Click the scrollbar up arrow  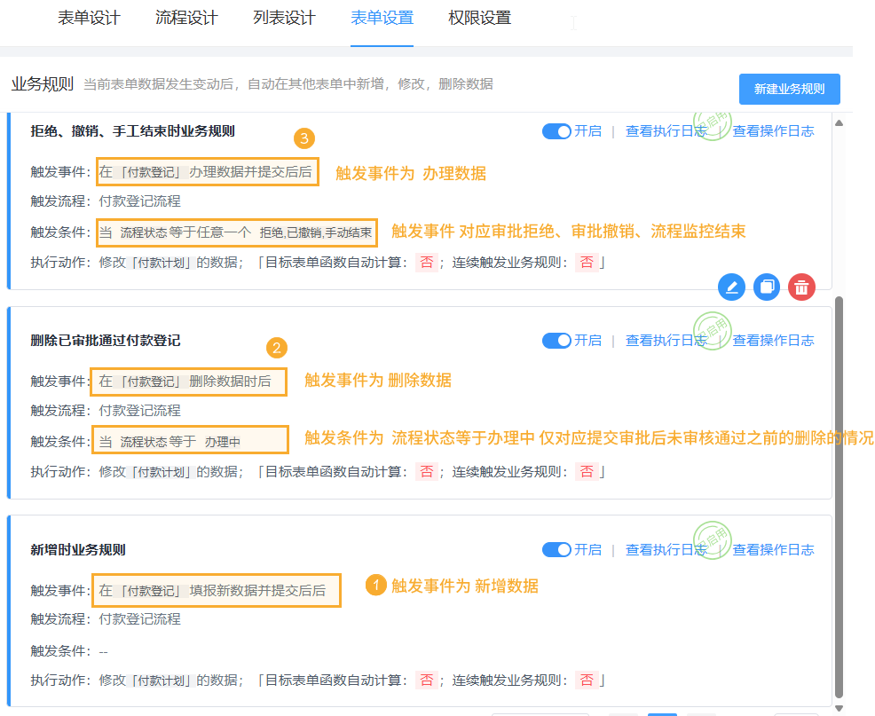tap(840, 121)
